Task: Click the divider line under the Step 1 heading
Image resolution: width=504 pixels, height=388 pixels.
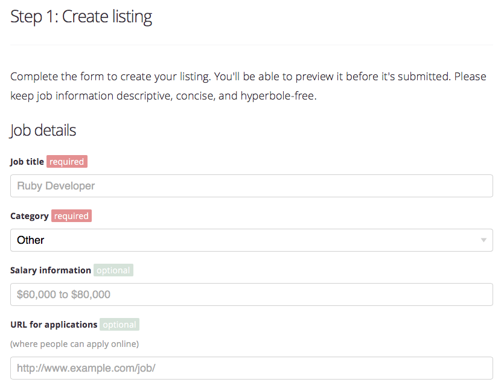Action: [x=251, y=45]
